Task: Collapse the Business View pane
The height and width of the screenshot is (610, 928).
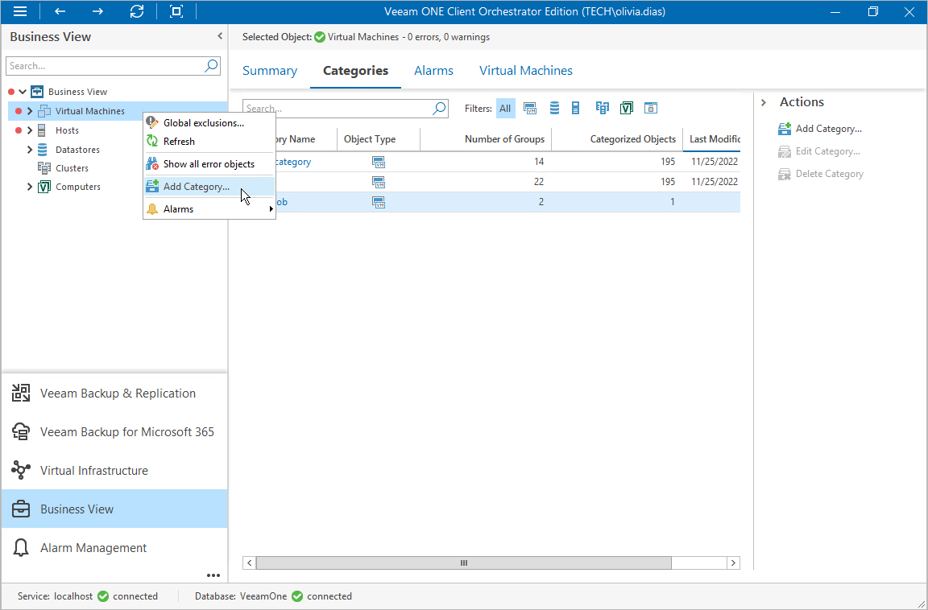Action: point(220,36)
